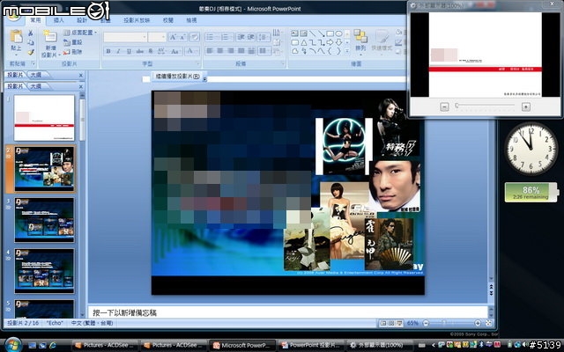The height and width of the screenshot is (352, 564).
Task: Open the Change Case Aa dropdown
Action: coord(174,51)
